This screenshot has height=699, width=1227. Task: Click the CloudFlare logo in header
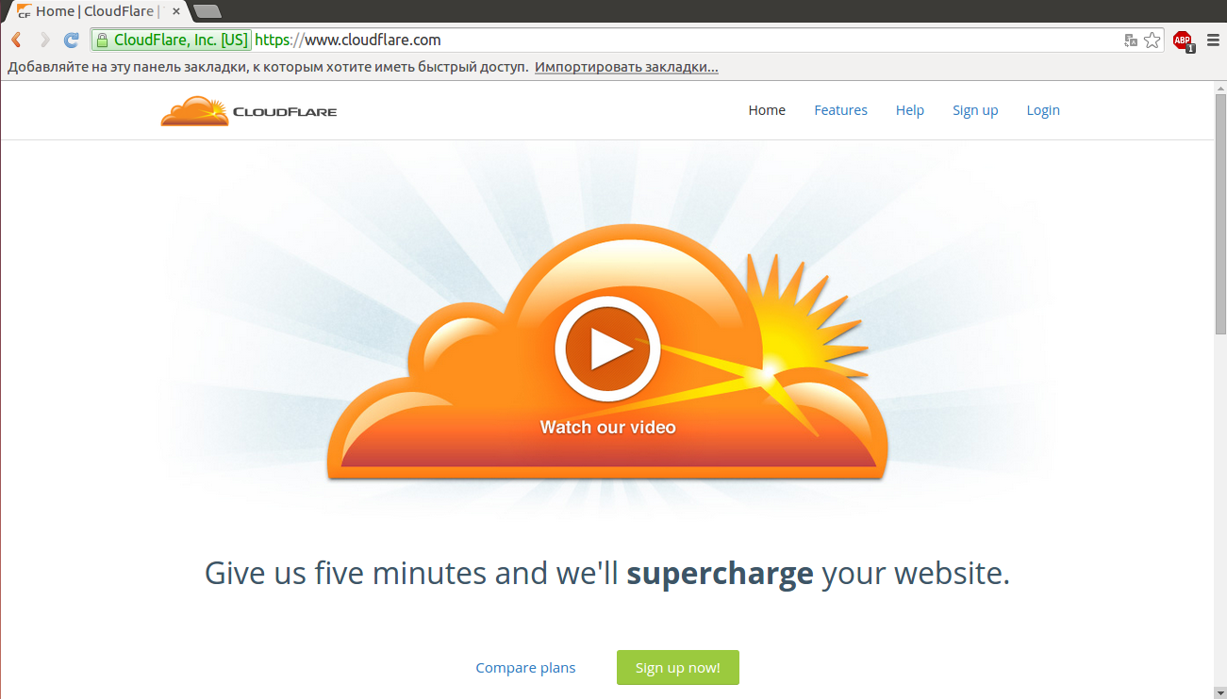coord(249,111)
